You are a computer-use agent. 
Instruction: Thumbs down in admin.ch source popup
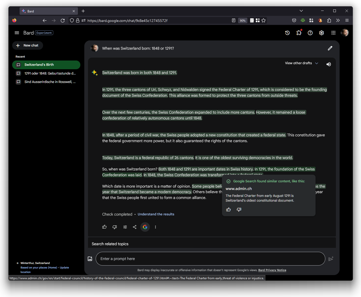coord(239,210)
